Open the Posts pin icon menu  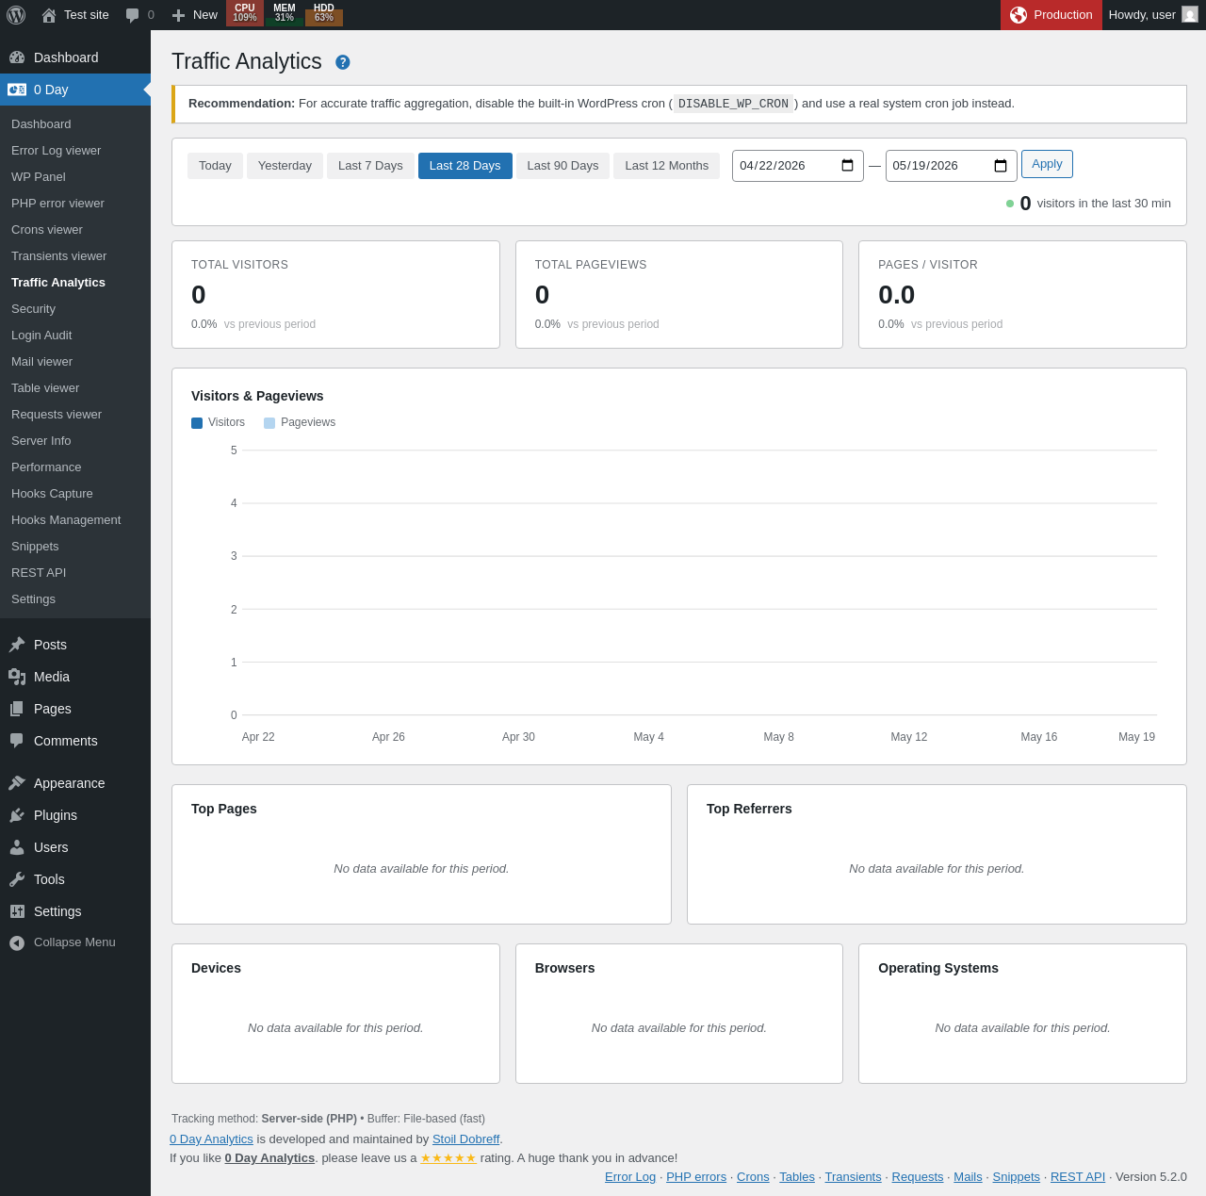[17, 645]
